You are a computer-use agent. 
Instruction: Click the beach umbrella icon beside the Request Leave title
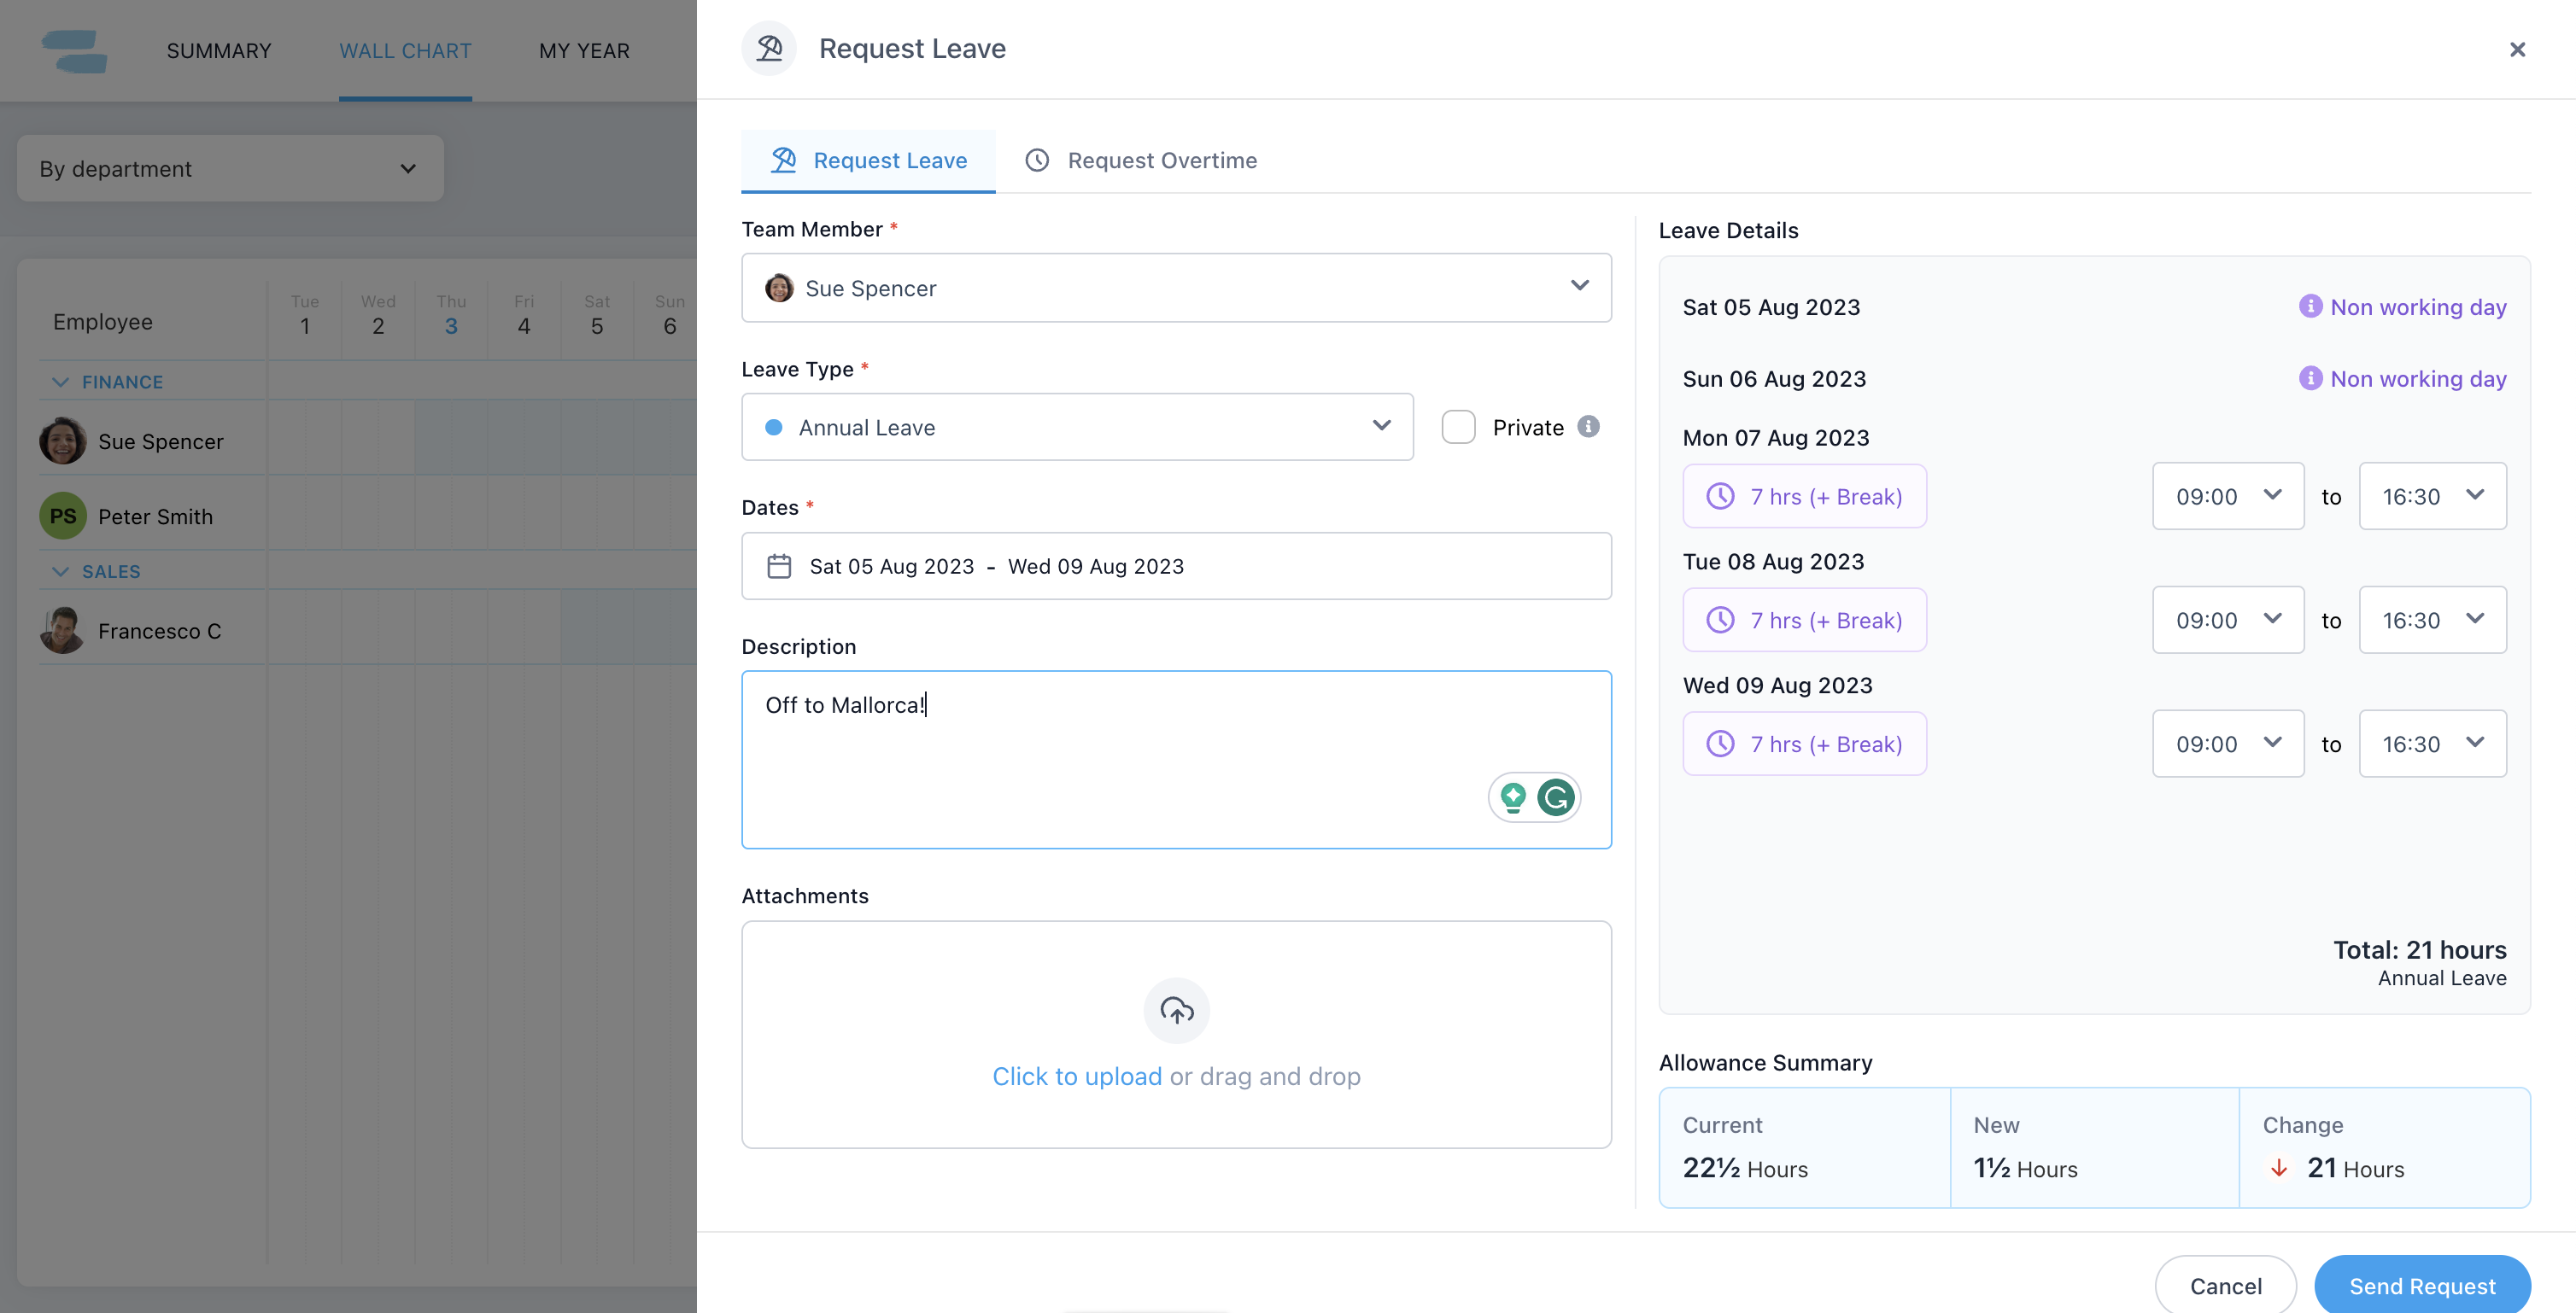click(x=769, y=48)
